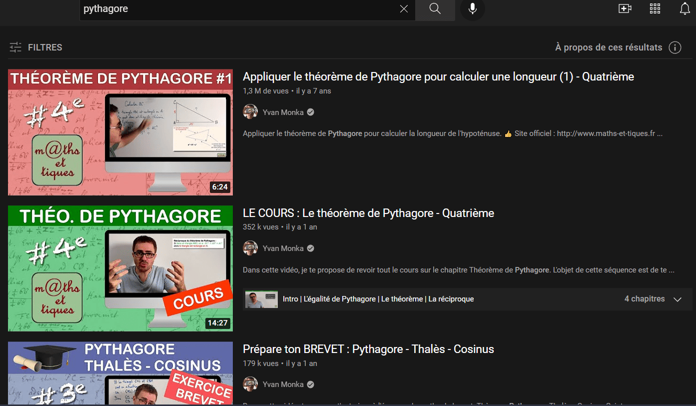
Task: Click the verified badge under Prépare ton BREVET
Action: point(311,384)
